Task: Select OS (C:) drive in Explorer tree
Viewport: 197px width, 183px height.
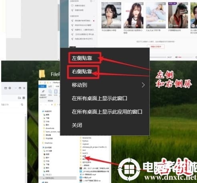Action: pos(47,175)
